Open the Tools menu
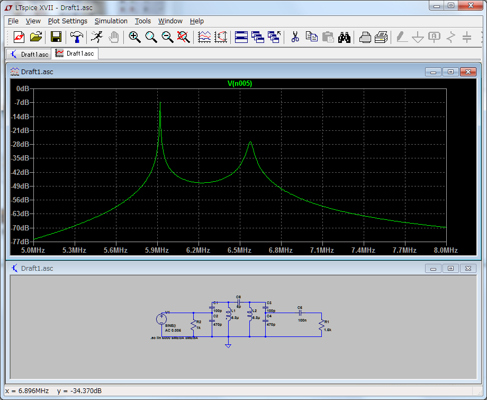This screenshot has height=400, width=487. click(x=142, y=21)
